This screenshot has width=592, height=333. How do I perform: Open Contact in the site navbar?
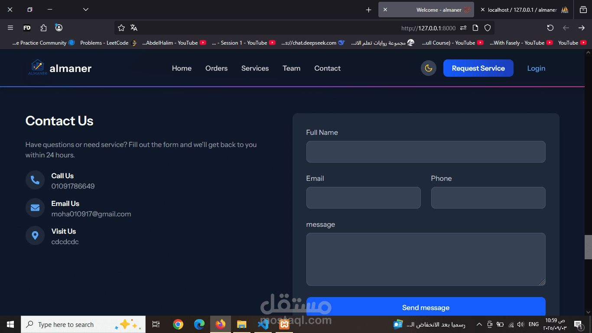[327, 68]
